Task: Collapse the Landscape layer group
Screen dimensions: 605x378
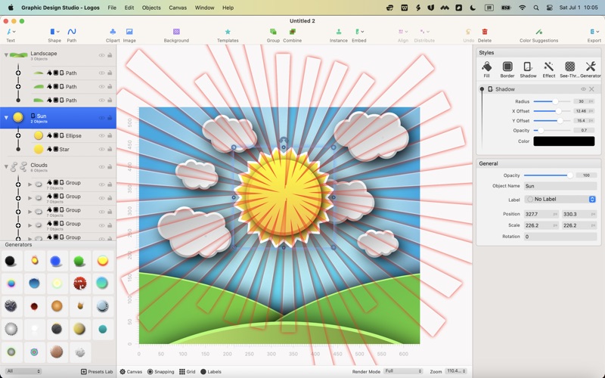Action: tap(6, 55)
